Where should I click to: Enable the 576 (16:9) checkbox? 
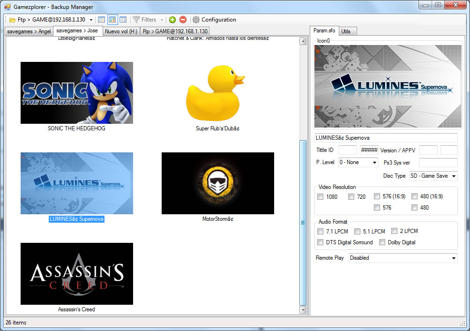pos(377,196)
